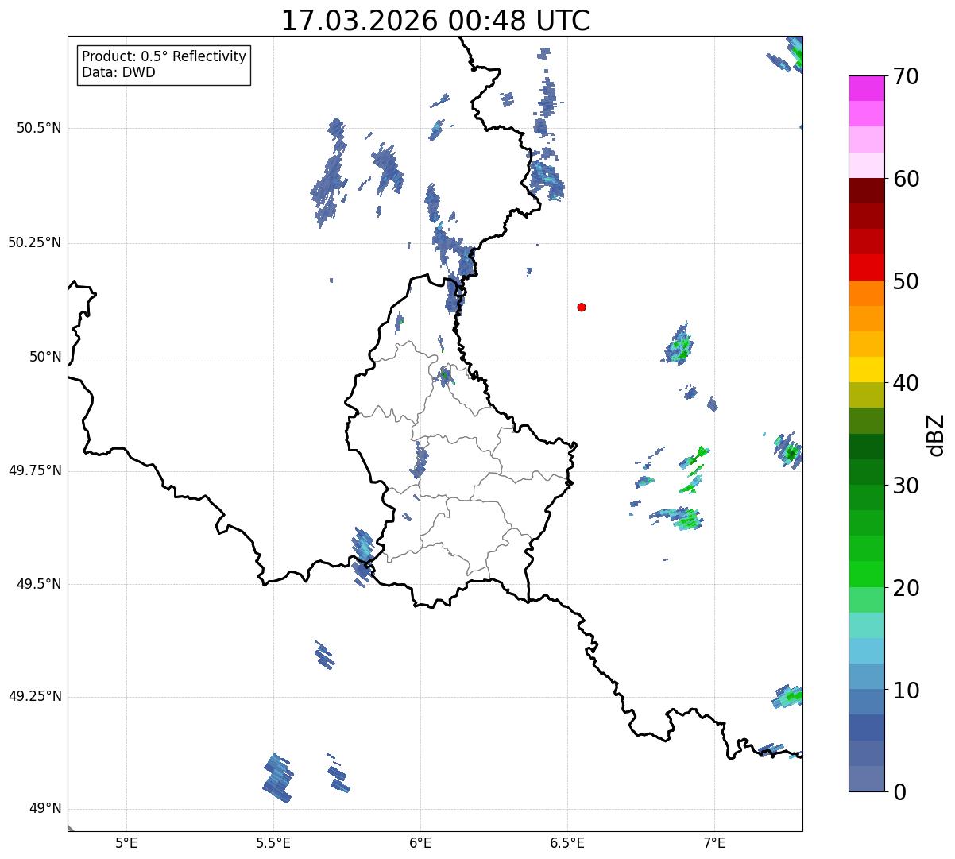Click the 6.5°E longitude label
This screenshot has width=955, height=859.
click(567, 842)
